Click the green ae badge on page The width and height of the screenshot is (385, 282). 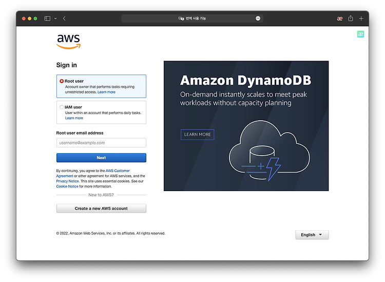click(360, 34)
